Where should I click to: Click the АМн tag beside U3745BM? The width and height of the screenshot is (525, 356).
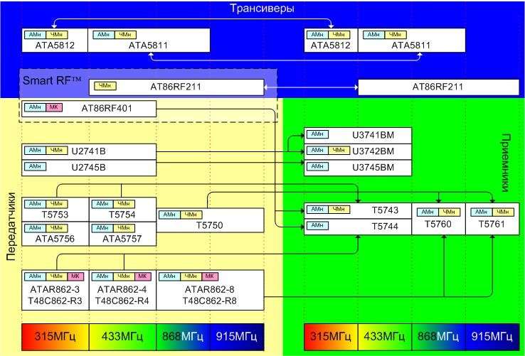pyautogui.click(x=317, y=166)
